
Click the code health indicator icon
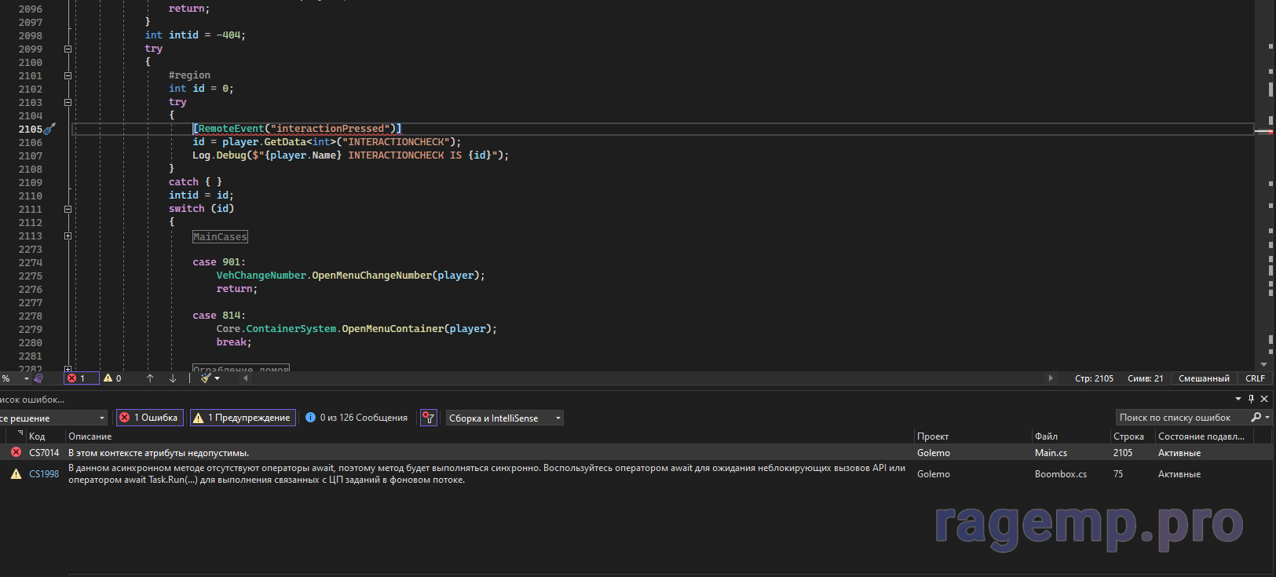tap(38, 378)
